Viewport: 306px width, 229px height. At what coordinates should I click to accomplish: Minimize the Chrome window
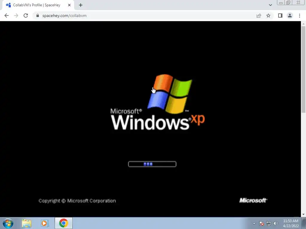click(281, 2)
